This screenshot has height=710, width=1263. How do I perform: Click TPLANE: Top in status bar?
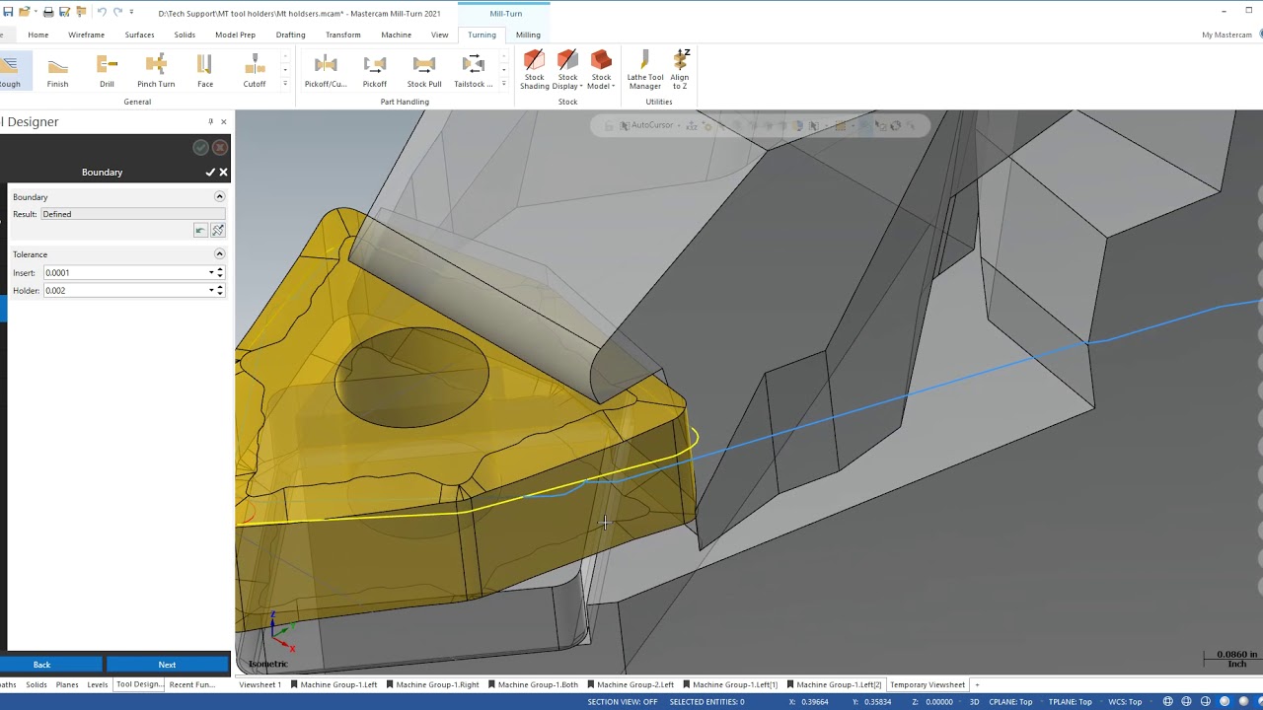click(1070, 702)
